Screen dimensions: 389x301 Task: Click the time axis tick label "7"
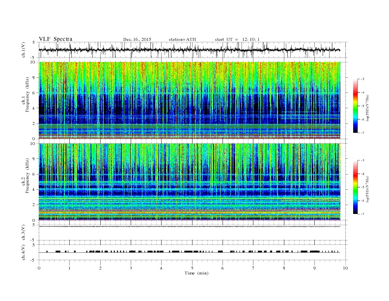point(253,268)
